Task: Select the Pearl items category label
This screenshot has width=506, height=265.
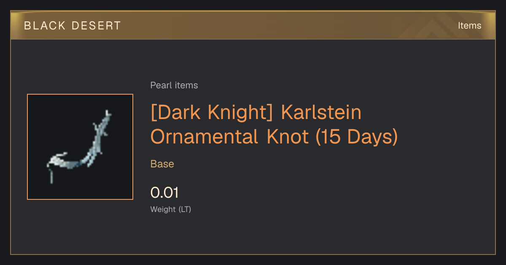Action: [174, 85]
